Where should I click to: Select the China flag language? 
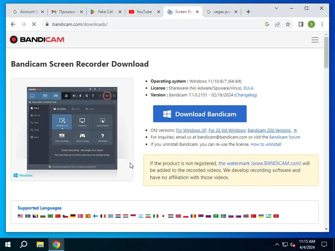pos(58,216)
